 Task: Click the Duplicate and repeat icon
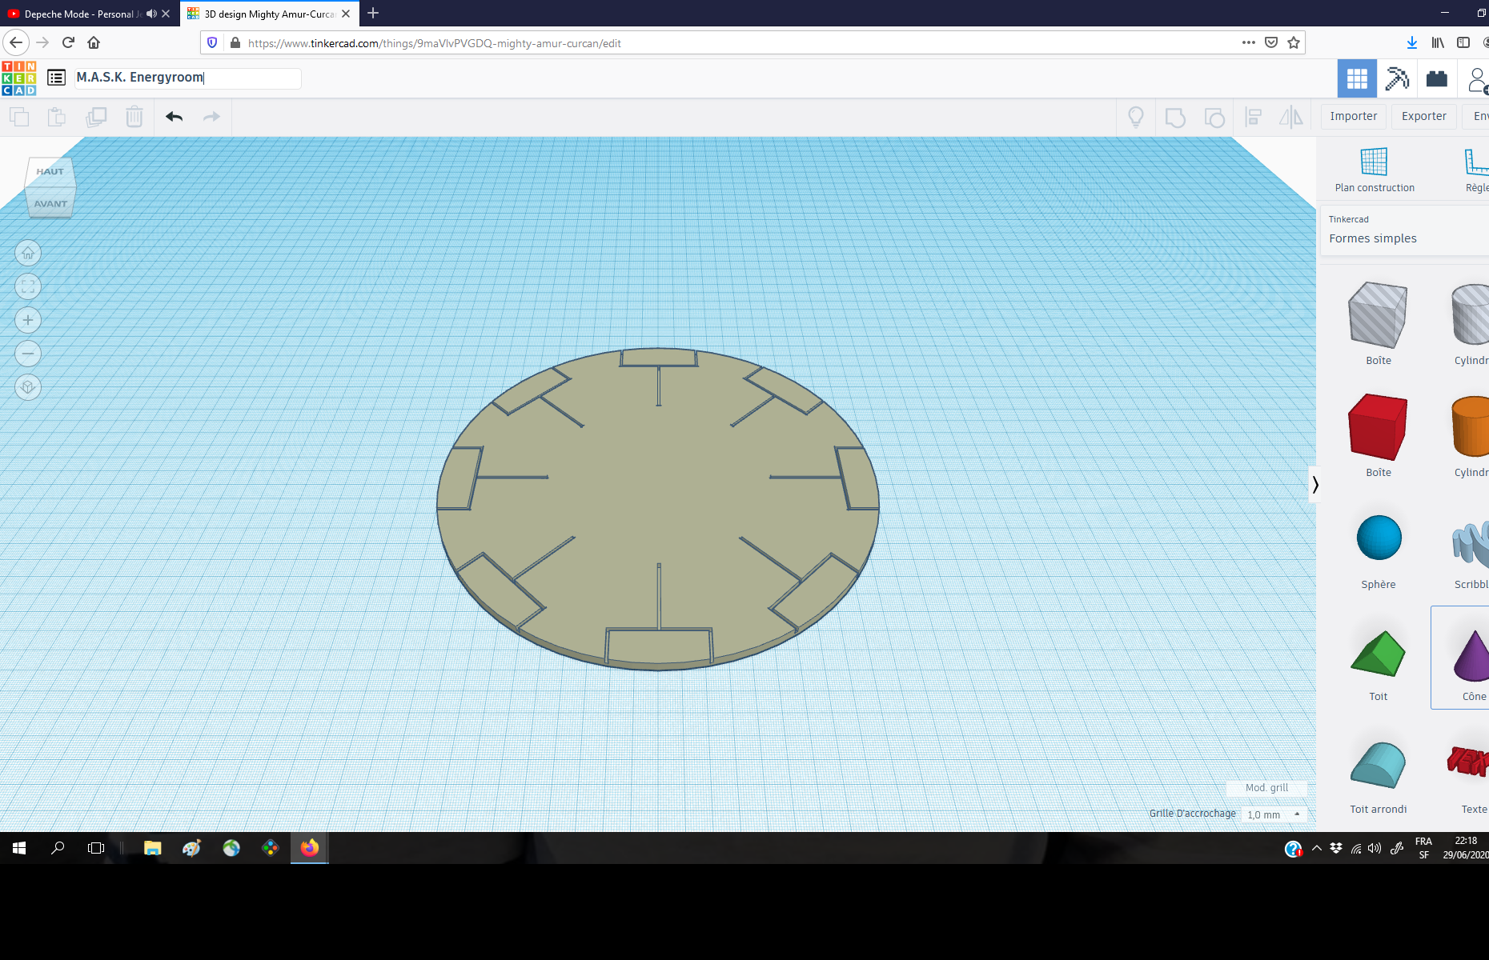pyautogui.click(x=96, y=117)
